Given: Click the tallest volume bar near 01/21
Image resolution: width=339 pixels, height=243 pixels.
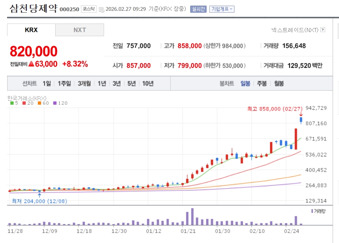Looking at the screenshot, I should [x=192, y=217].
